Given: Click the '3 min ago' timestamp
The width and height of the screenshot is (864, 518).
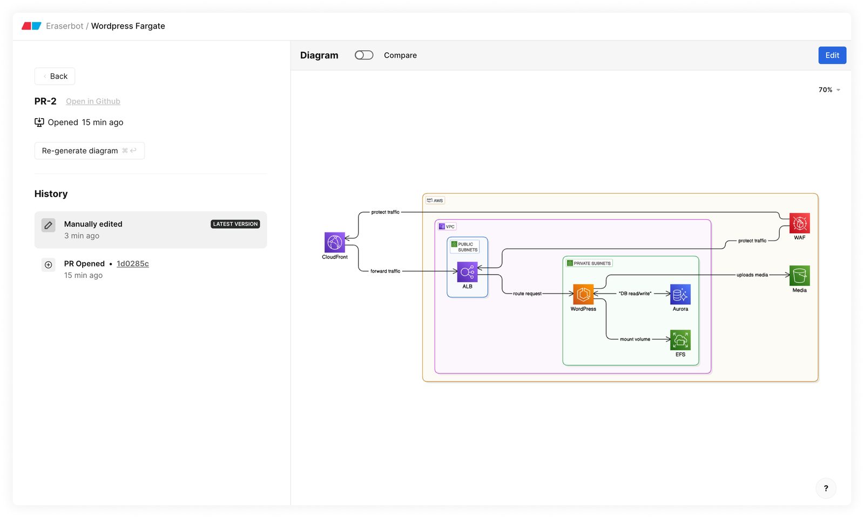Looking at the screenshot, I should pyautogui.click(x=82, y=236).
